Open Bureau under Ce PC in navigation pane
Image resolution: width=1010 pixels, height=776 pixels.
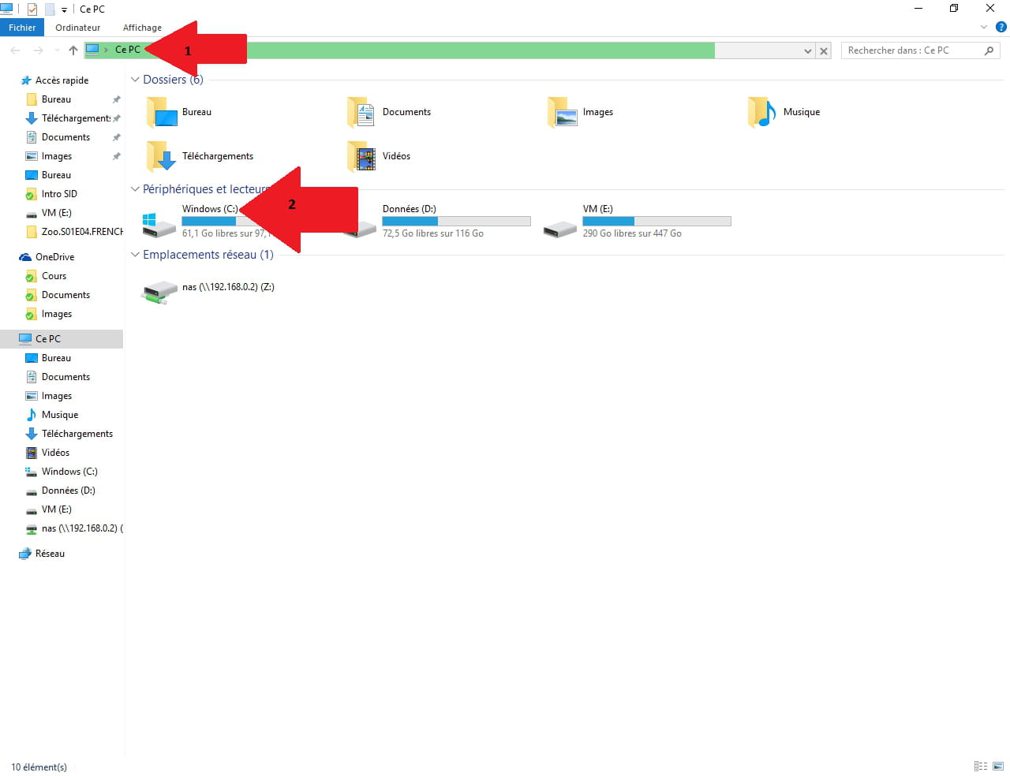coord(56,358)
